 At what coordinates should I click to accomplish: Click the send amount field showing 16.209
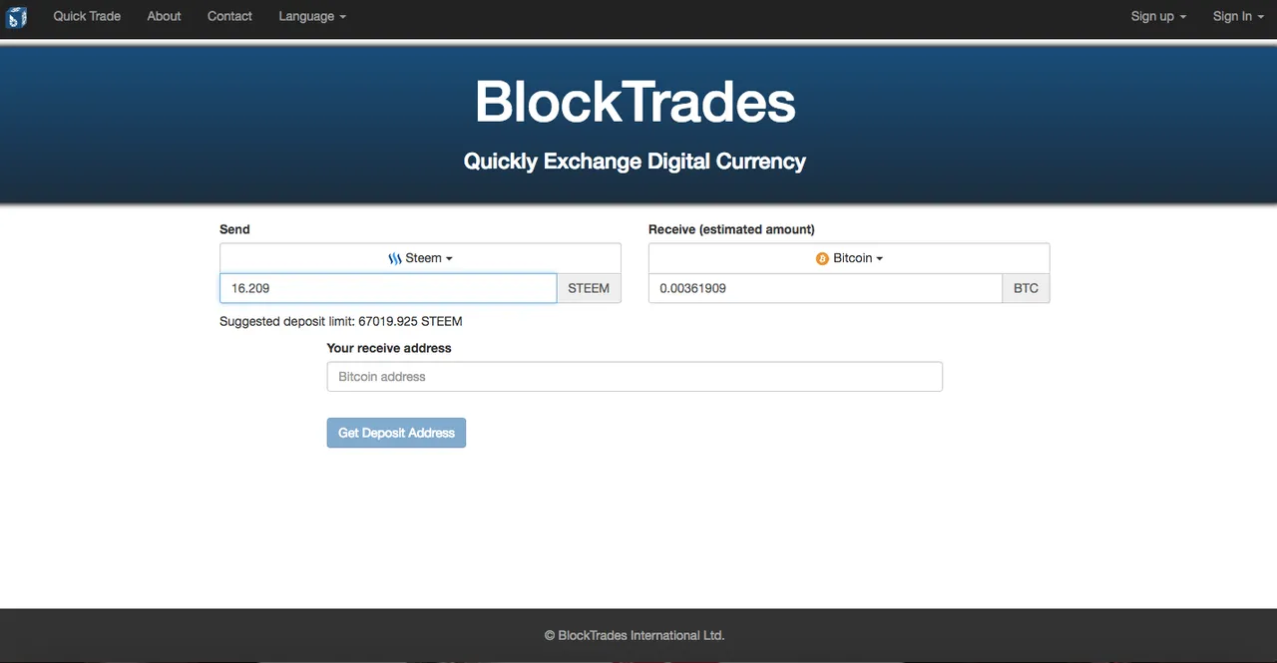[388, 288]
